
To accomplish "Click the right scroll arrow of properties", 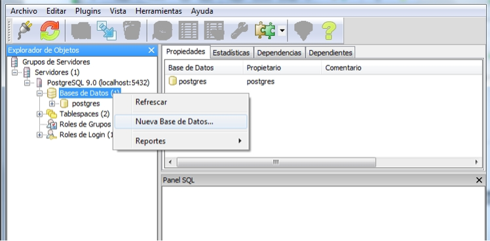I will coord(476,162).
